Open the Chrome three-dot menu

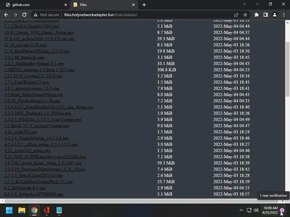pyautogui.click(x=284, y=15)
